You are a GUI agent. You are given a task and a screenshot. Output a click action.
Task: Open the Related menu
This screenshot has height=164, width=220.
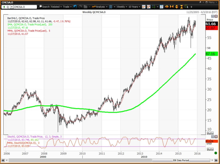tap(57, 7)
